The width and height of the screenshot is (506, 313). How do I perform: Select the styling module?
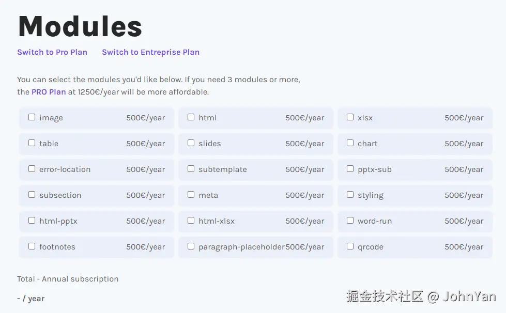coord(350,195)
